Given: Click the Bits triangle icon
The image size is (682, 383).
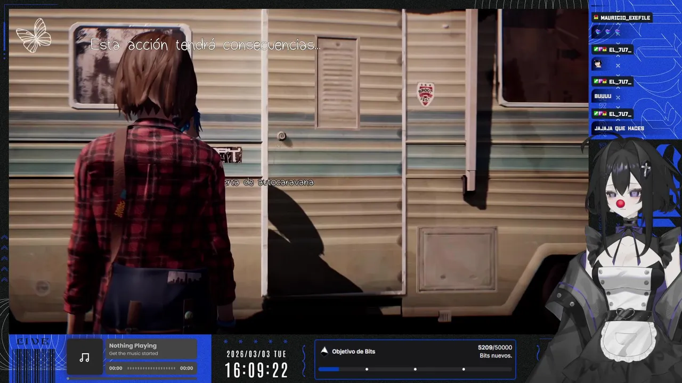Looking at the screenshot, I should pos(324,351).
